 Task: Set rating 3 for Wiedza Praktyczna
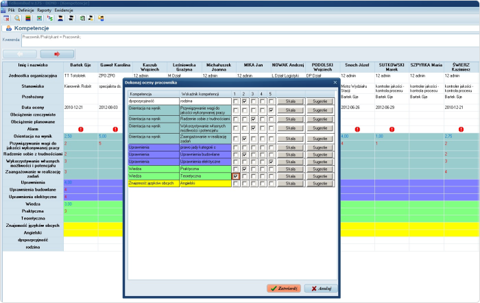[x=254, y=169]
